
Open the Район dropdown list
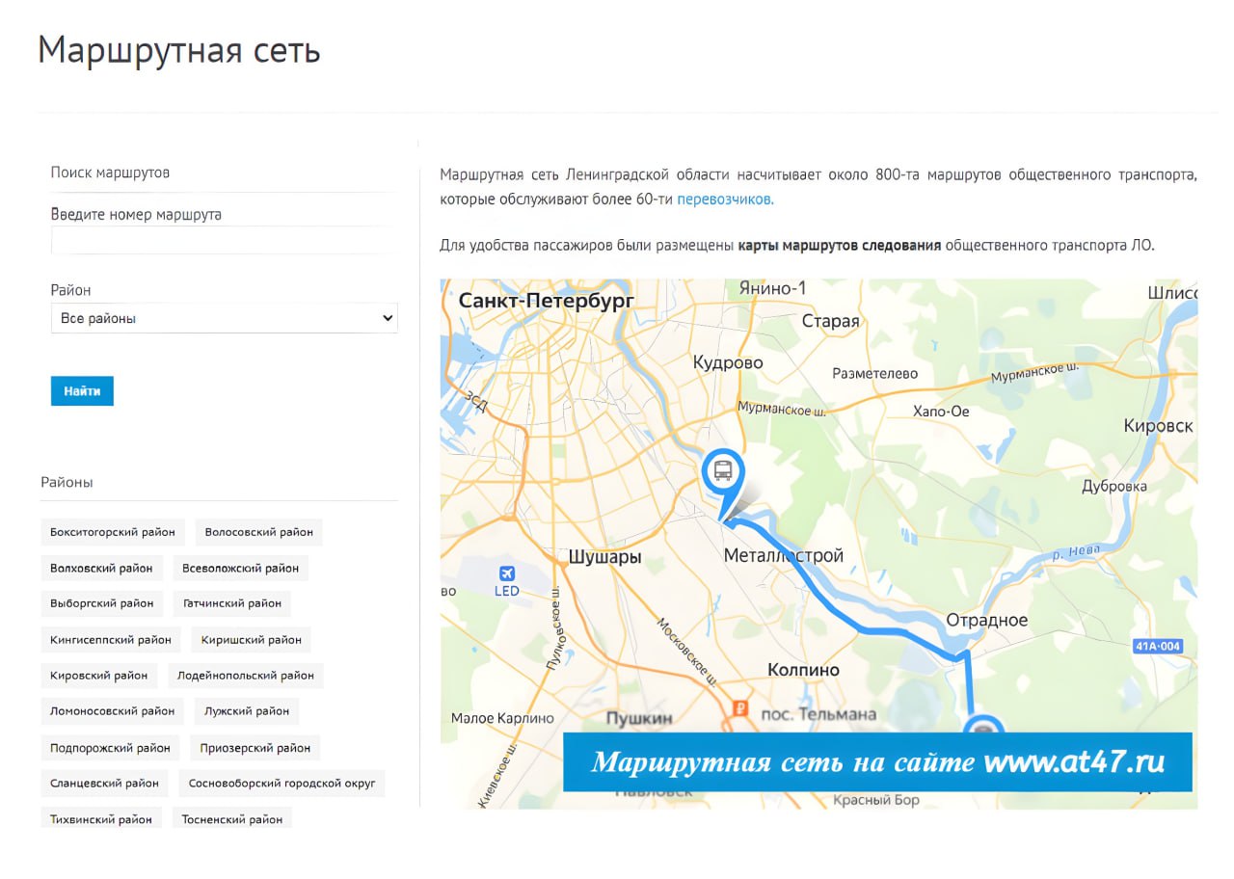(224, 318)
